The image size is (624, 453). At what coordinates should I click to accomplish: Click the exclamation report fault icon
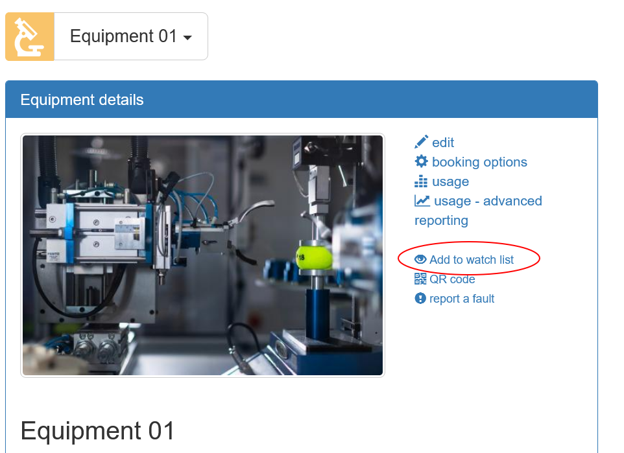click(x=421, y=299)
